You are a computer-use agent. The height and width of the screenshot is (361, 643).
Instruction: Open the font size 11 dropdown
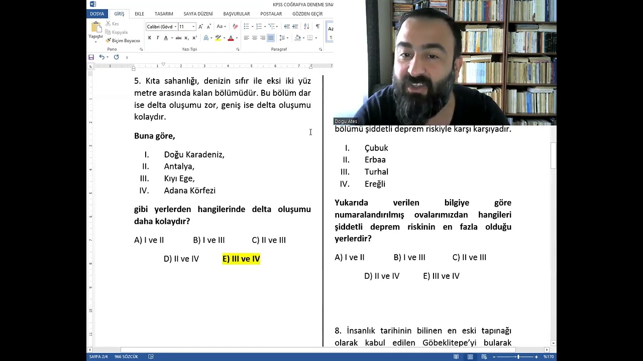[x=193, y=27]
